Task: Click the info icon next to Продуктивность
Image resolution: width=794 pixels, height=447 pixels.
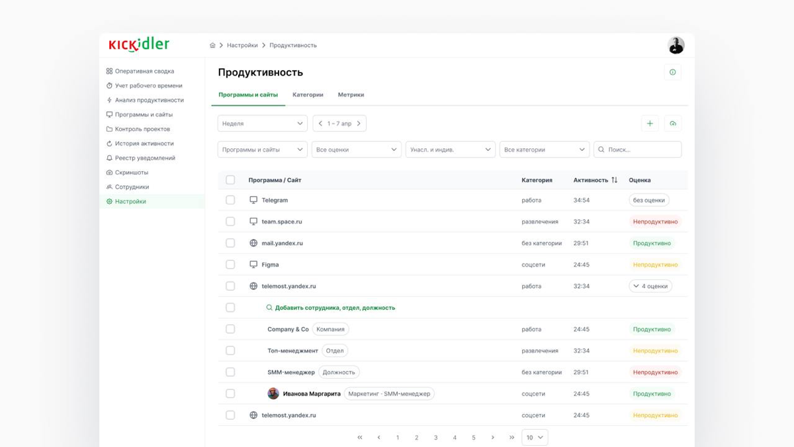Action: (672, 72)
